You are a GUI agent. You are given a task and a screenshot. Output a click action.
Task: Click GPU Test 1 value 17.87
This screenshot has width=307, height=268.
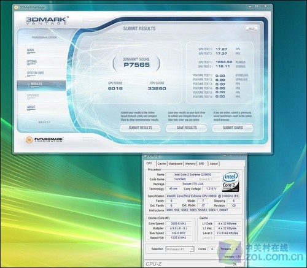coord(221,49)
